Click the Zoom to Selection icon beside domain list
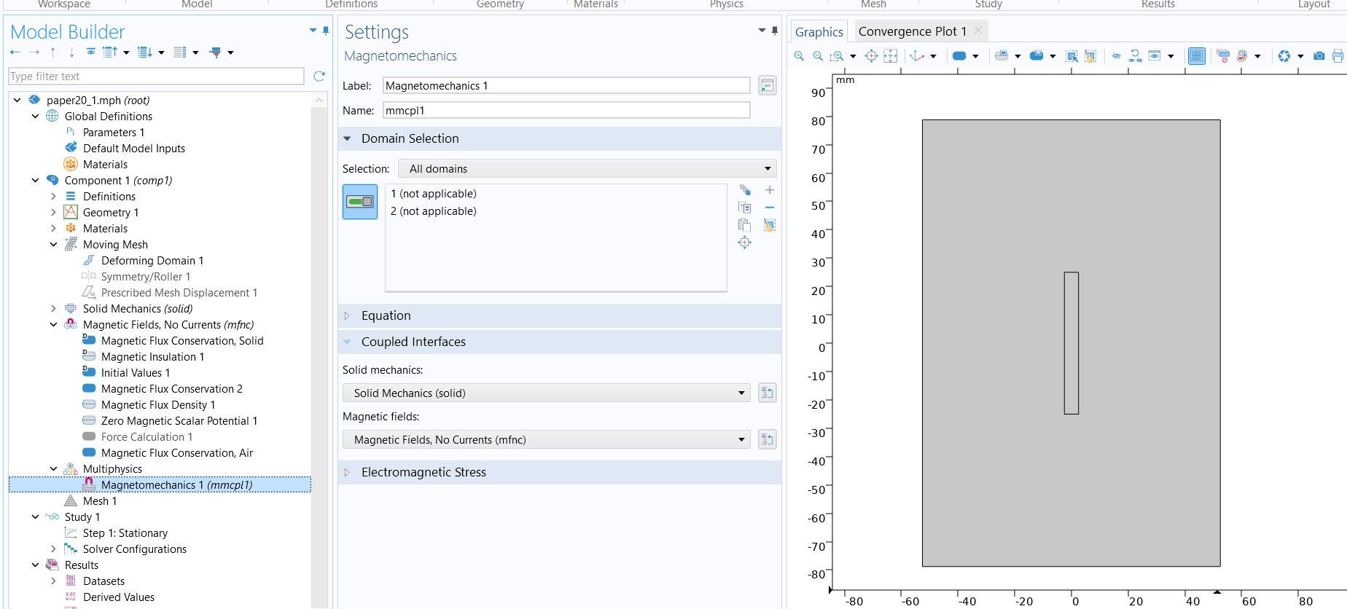1347x609 pixels. pos(744,243)
